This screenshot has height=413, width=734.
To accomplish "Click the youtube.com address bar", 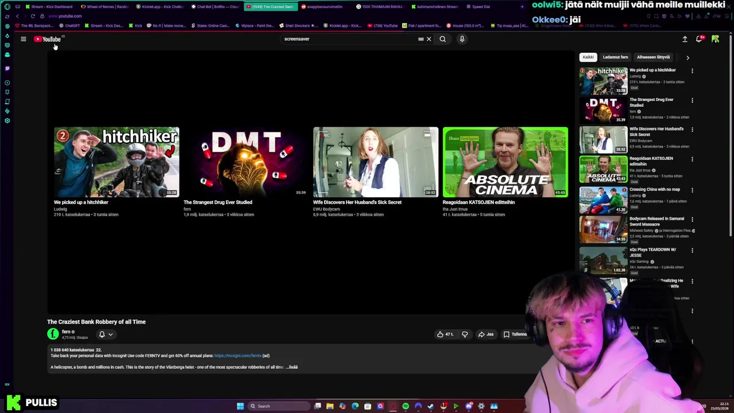I will coord(65,16).
